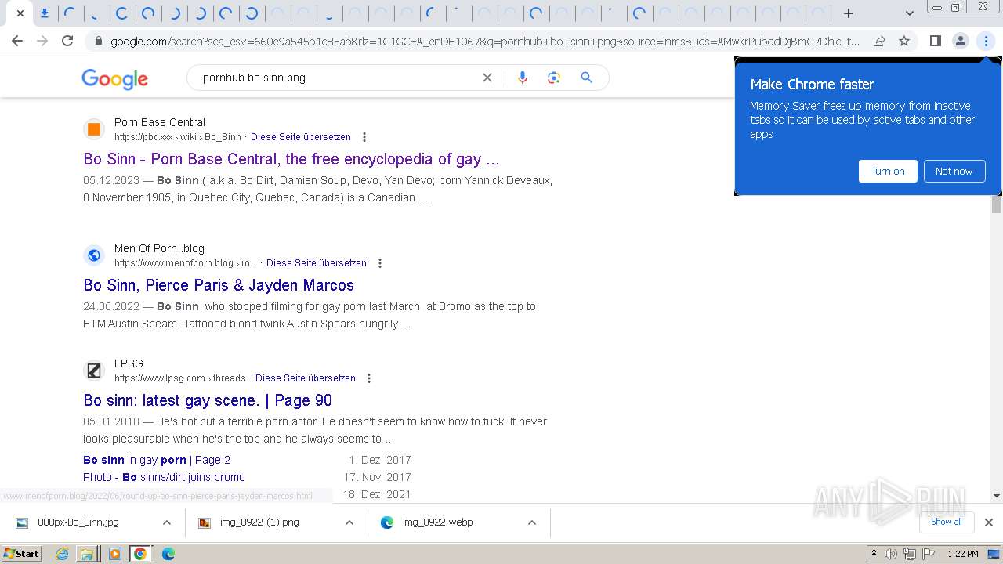1003x564 pixels.
Task: Bookmark this page with star icon
Action: [904, 41]
